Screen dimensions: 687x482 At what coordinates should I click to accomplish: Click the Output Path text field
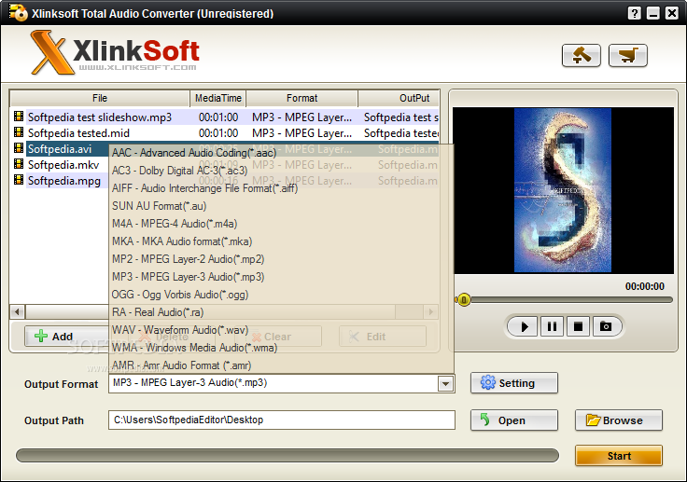[x=282, y=420]
